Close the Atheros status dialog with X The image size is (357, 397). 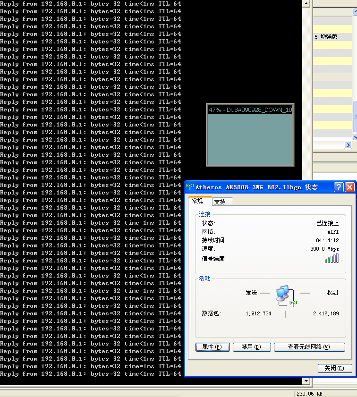(x=349, y=187)
